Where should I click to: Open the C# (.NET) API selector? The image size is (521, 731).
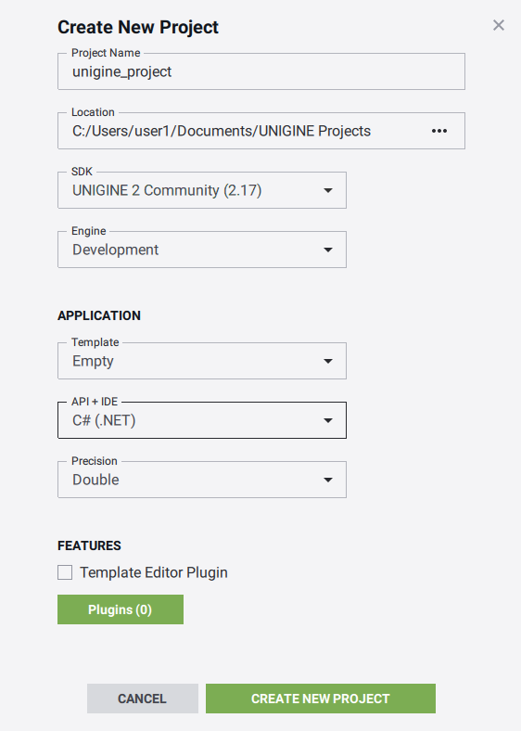(202, 420)
